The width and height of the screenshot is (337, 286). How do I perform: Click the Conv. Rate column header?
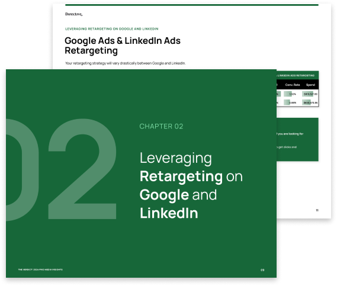pos(293,85)
